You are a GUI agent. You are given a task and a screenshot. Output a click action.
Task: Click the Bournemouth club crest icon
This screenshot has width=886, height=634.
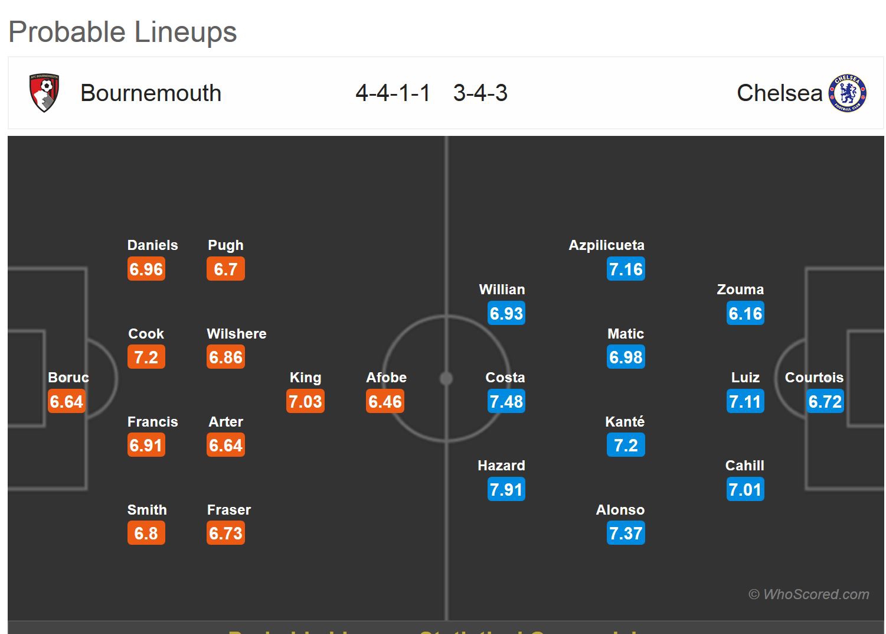44,93
